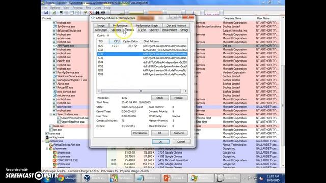Sort threads by the Start Address column
The width and height of the screenshot is (326, 183).
(165, 41)
